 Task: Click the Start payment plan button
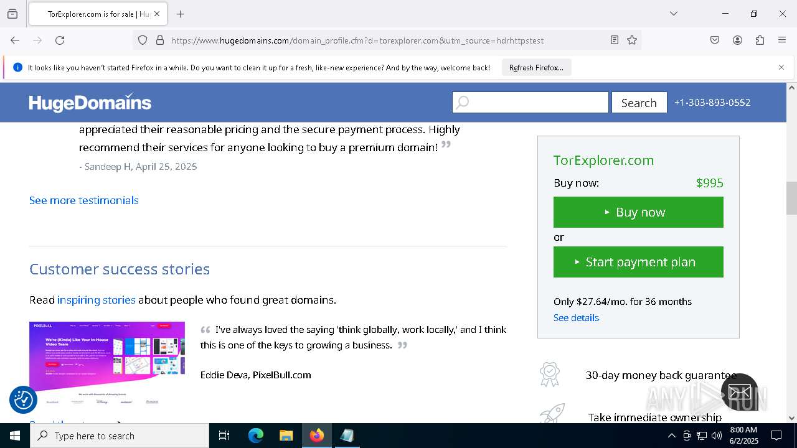click(x=638, y=262)
